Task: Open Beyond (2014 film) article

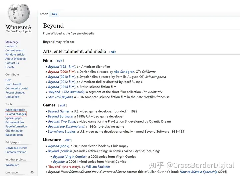Action: click(x=62, y=87)
